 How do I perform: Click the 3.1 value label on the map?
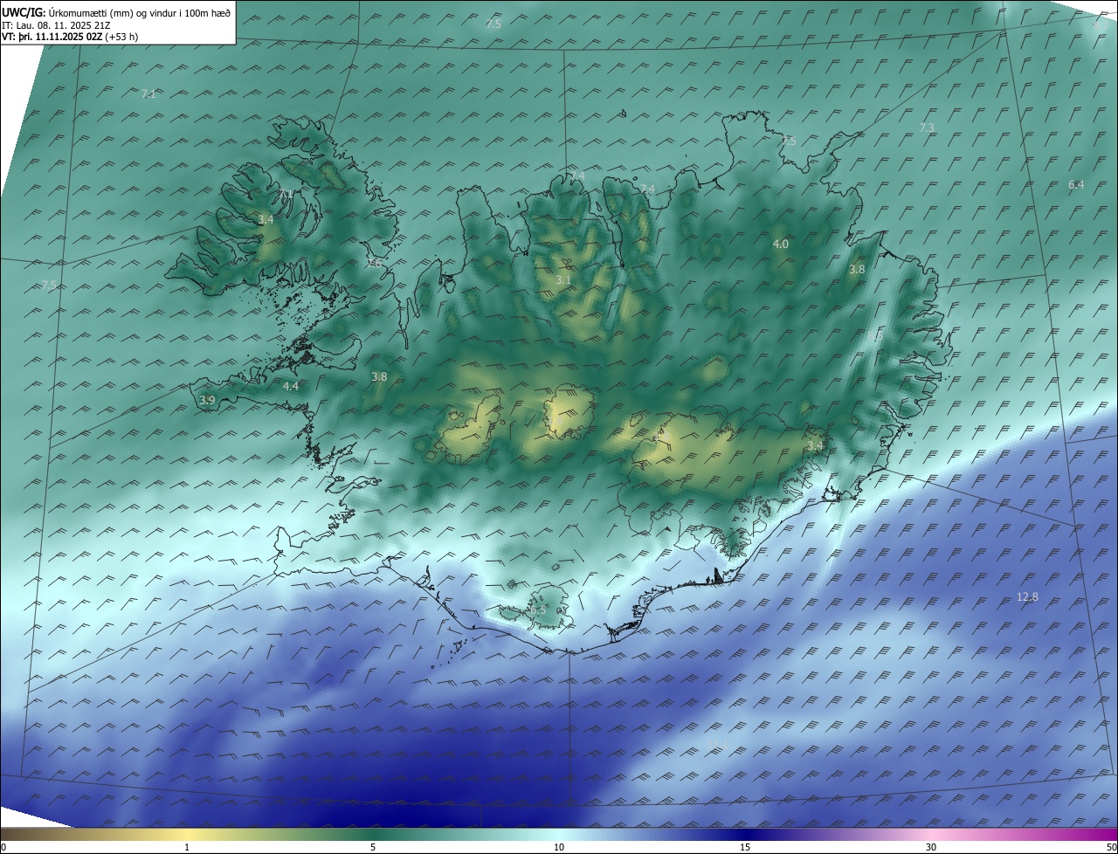[x=563, y=280]
